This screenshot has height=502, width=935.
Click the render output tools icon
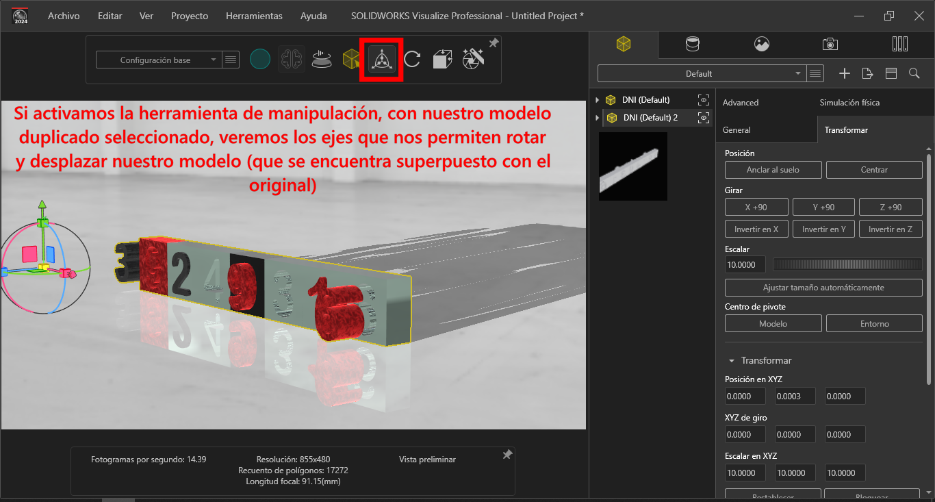click(473, 60)
